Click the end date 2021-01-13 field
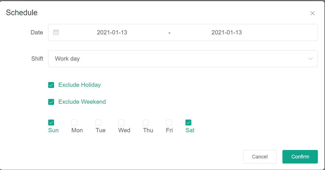The width and height of the screenshot is (325, 170). coord(227,32)
